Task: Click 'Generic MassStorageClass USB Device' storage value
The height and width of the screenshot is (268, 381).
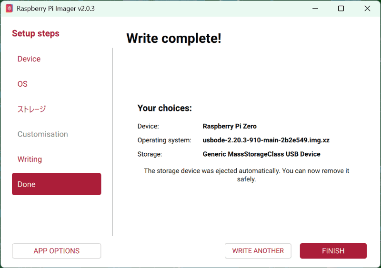Action: pyautogui.click(x=261, y=154)
